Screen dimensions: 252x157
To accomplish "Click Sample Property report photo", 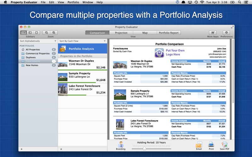I will pos(120,95).
